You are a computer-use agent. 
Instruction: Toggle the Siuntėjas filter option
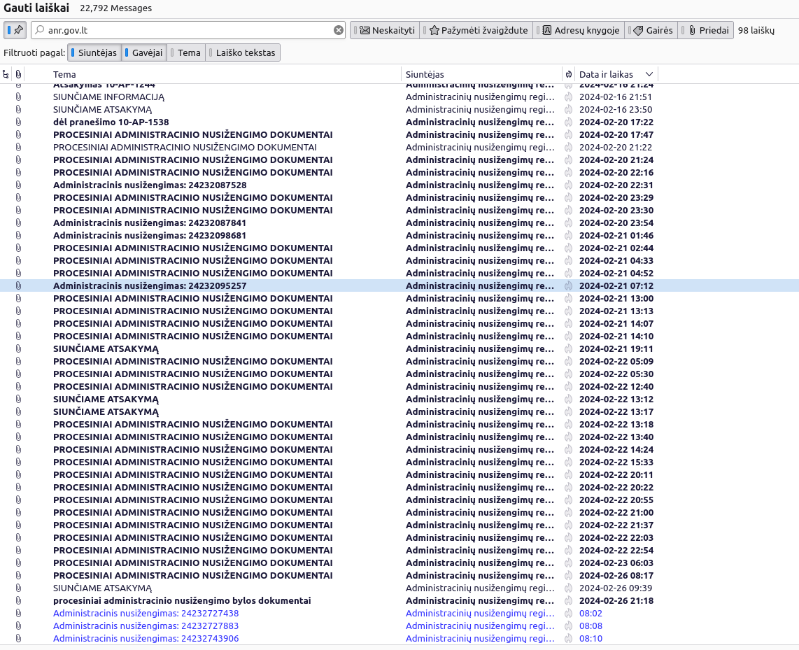pyautogui.click(x=93, y=52)
